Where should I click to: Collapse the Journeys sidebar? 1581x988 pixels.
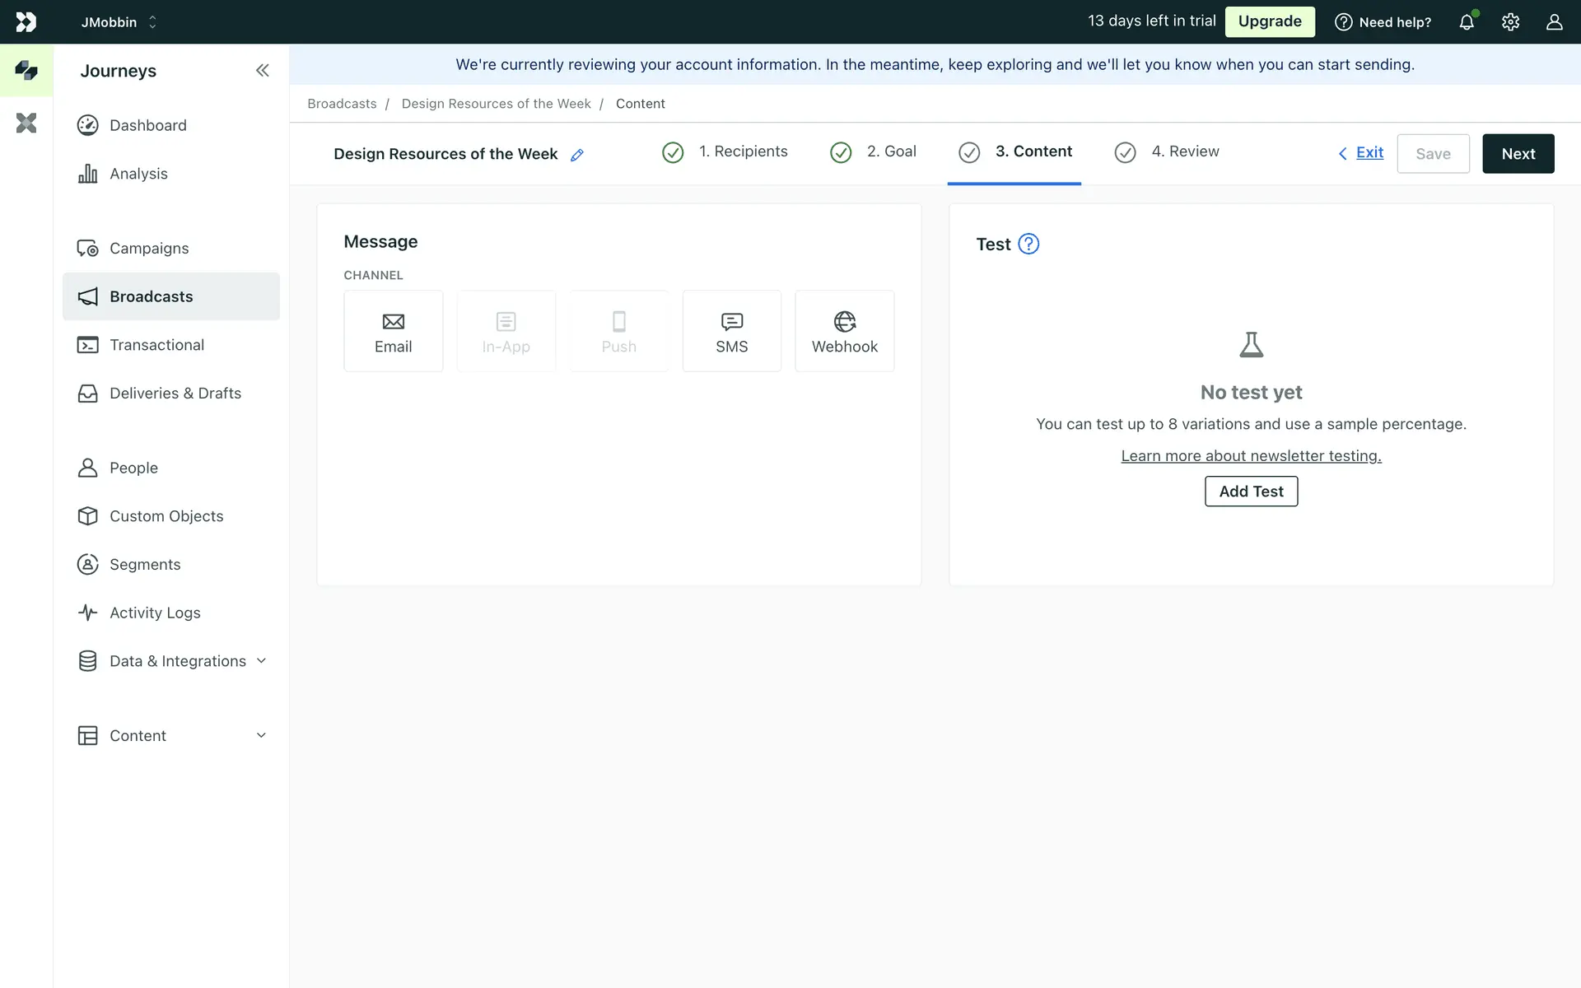click(x=262, y=71)
